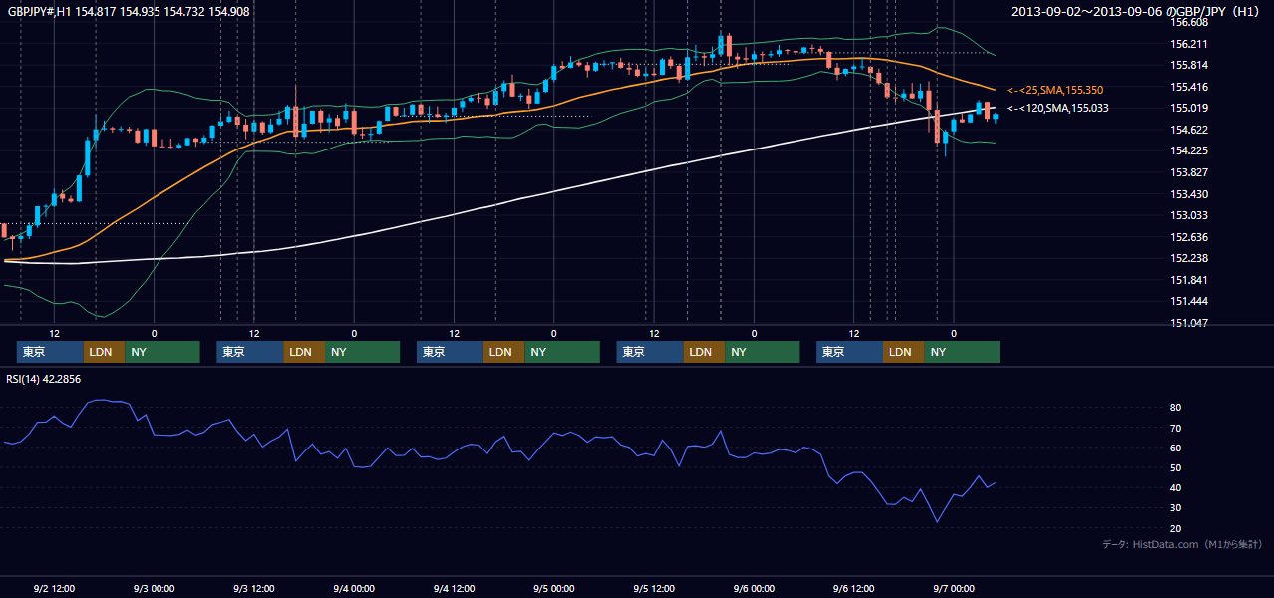1274x598 pixels.
Task: Select the 2013-09-02〜2013-09-06 GBP/JPY (H1) header
Action: click(1135, 12)
